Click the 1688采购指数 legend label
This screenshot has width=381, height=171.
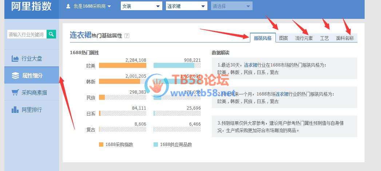[119, 144]
